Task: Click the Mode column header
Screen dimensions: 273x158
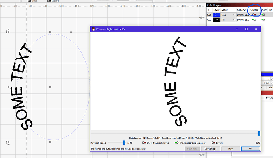Action: pyautogui.click(x=225, y=10)
